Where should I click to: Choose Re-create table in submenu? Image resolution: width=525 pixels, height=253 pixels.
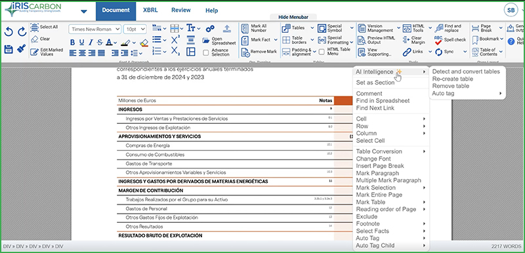pos(453,79)
